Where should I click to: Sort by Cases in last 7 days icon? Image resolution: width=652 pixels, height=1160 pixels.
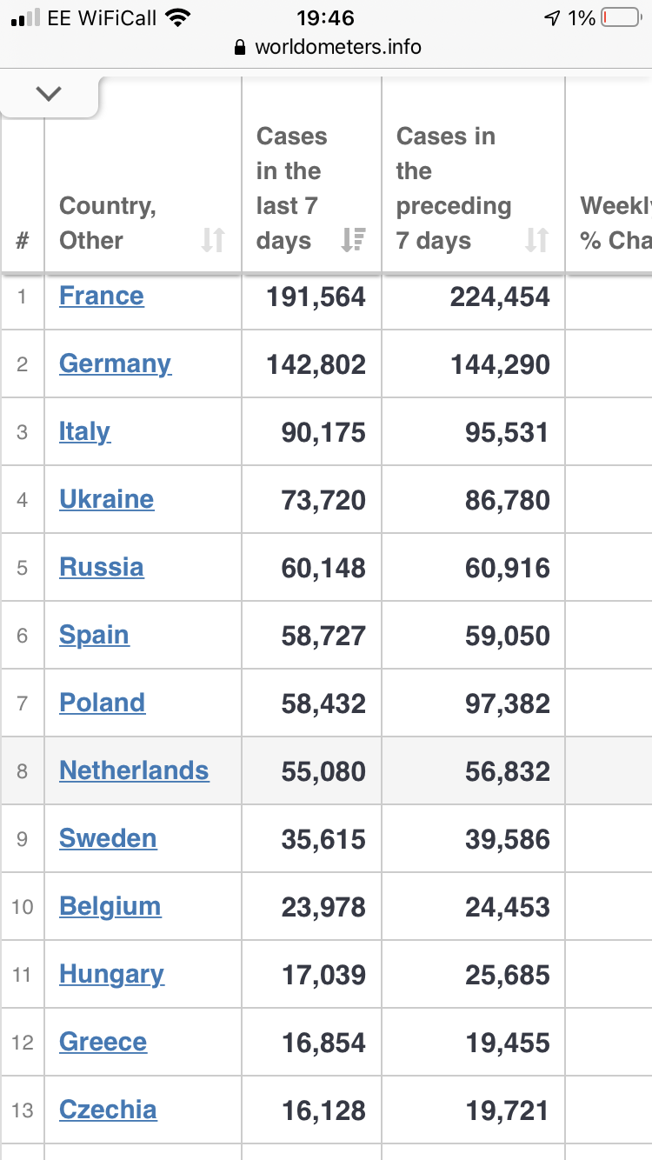pos(353,240)
